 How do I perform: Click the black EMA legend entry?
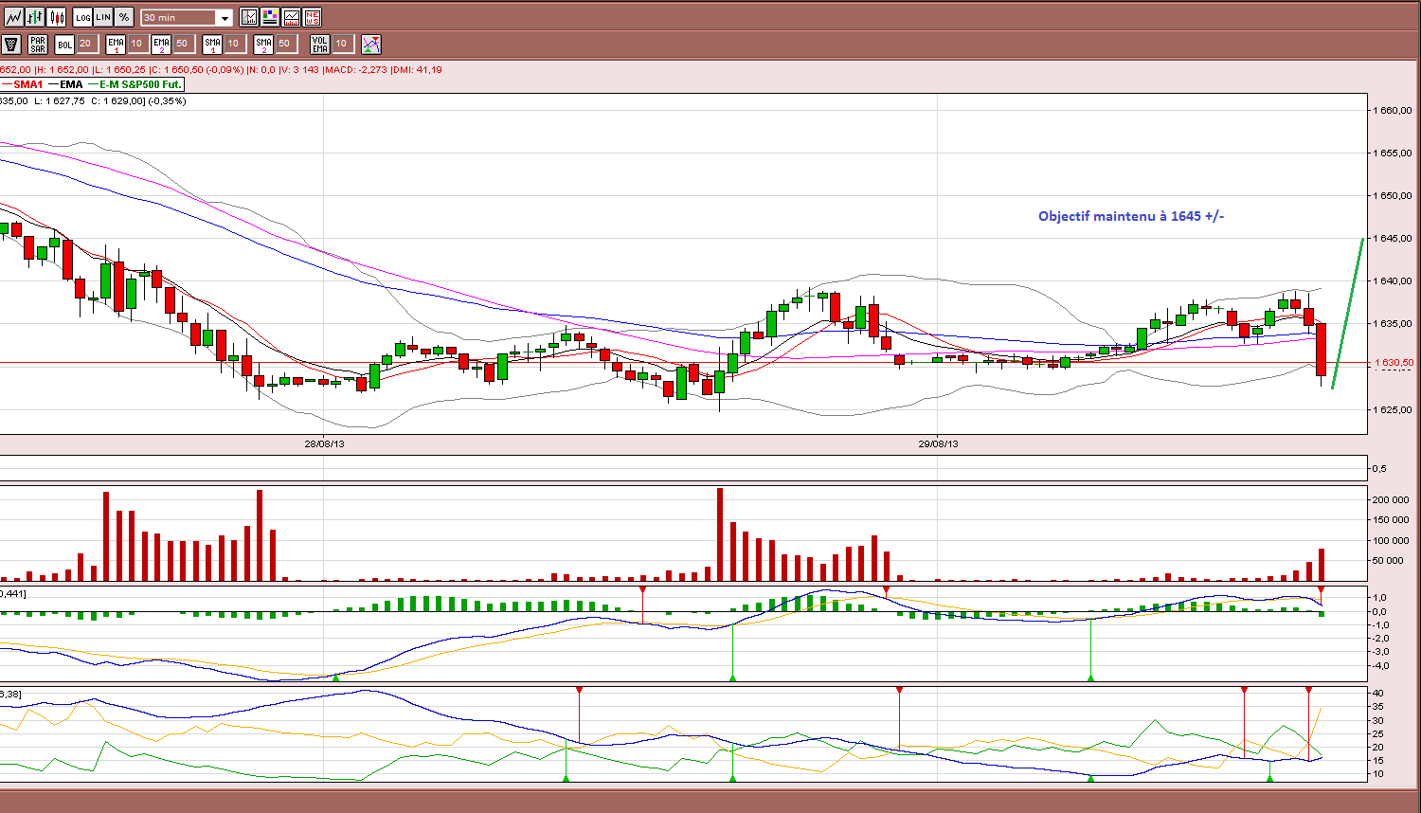click(66, 84)
